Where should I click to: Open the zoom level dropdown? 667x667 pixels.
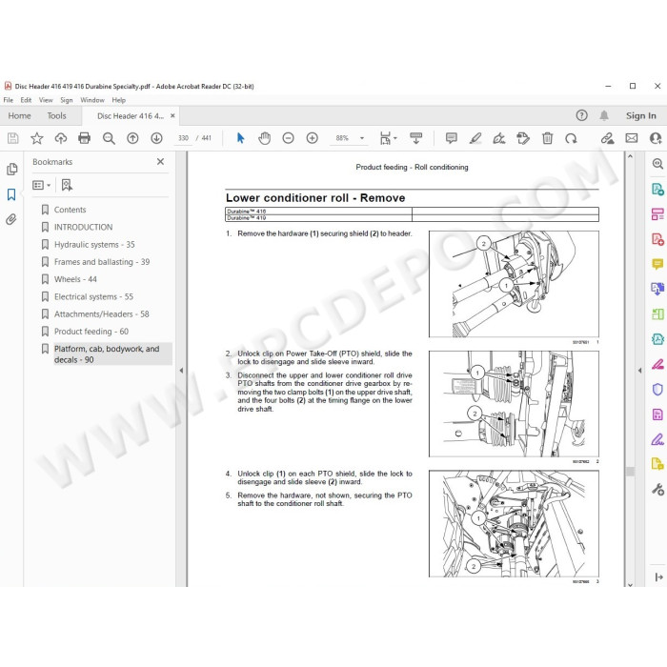pos(362,138)
